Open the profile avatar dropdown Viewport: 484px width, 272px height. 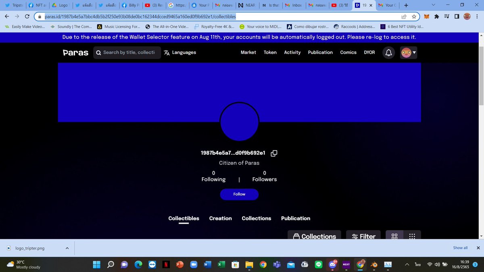point(409,53)
